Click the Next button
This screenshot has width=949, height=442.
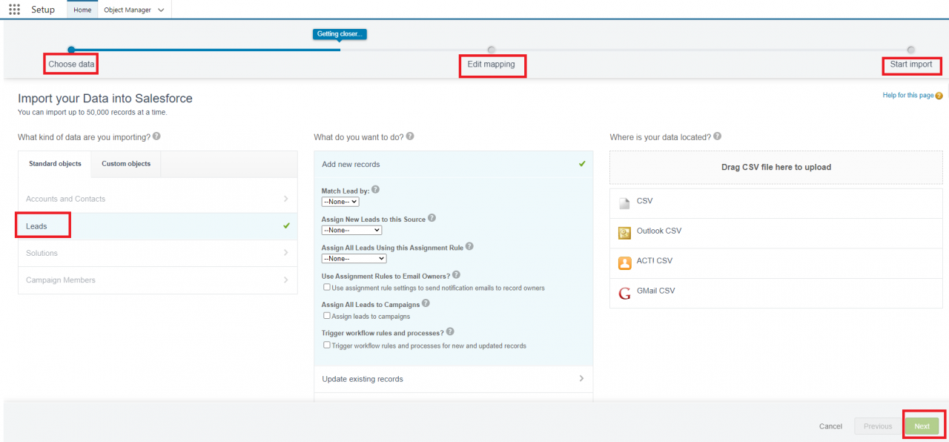click(922, 426)
